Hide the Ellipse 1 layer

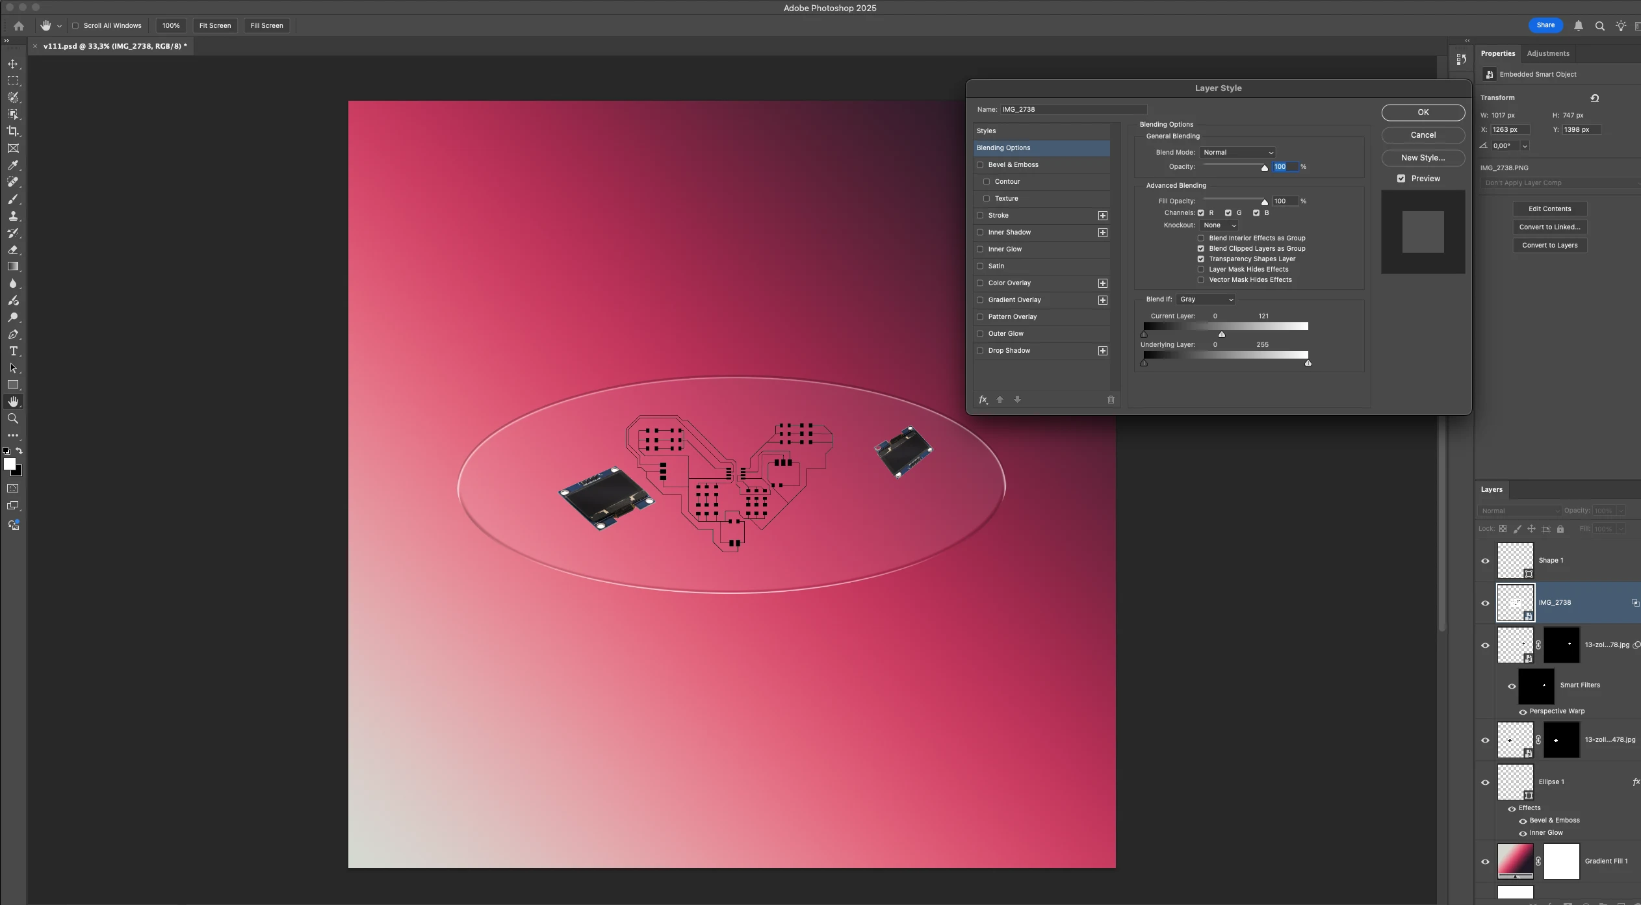pyautogui.click(x=1485, y=782)
